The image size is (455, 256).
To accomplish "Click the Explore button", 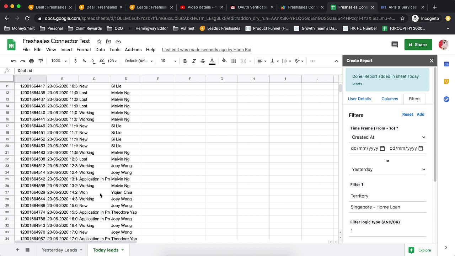I will click(421, 250).
